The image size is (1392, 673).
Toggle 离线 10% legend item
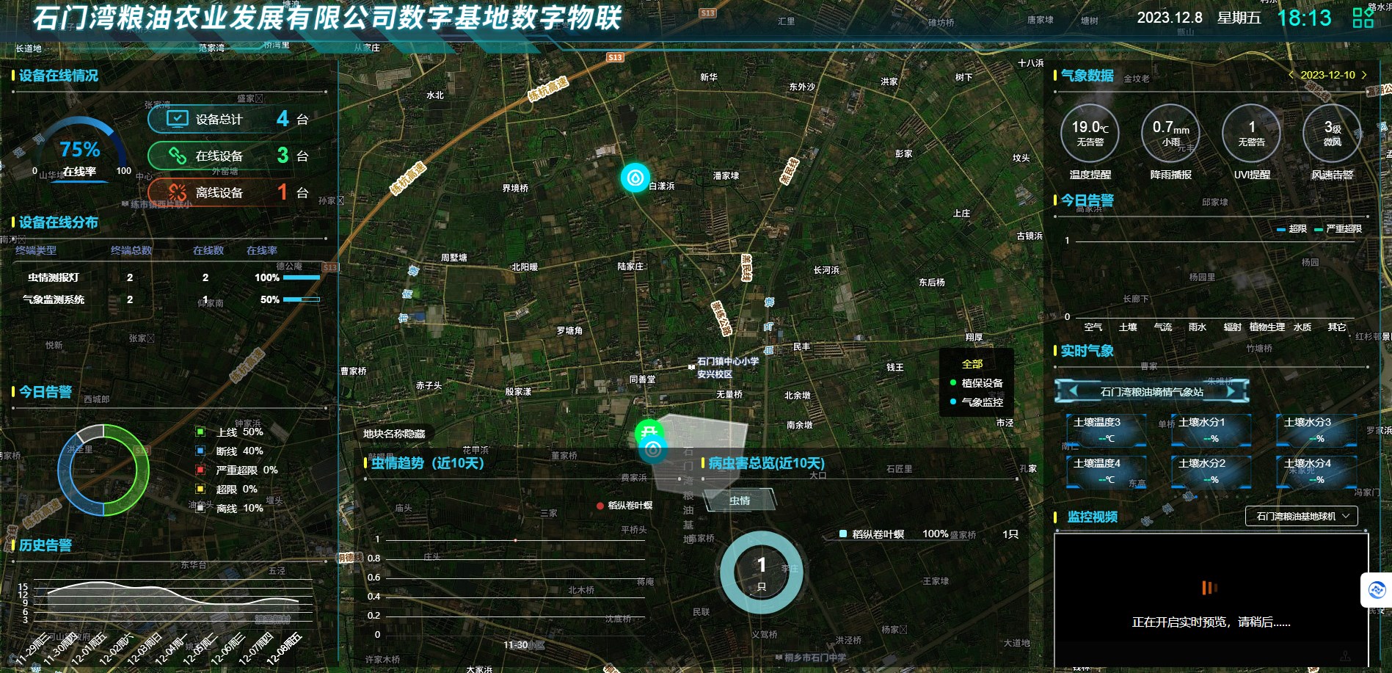(x=229, y=508)
